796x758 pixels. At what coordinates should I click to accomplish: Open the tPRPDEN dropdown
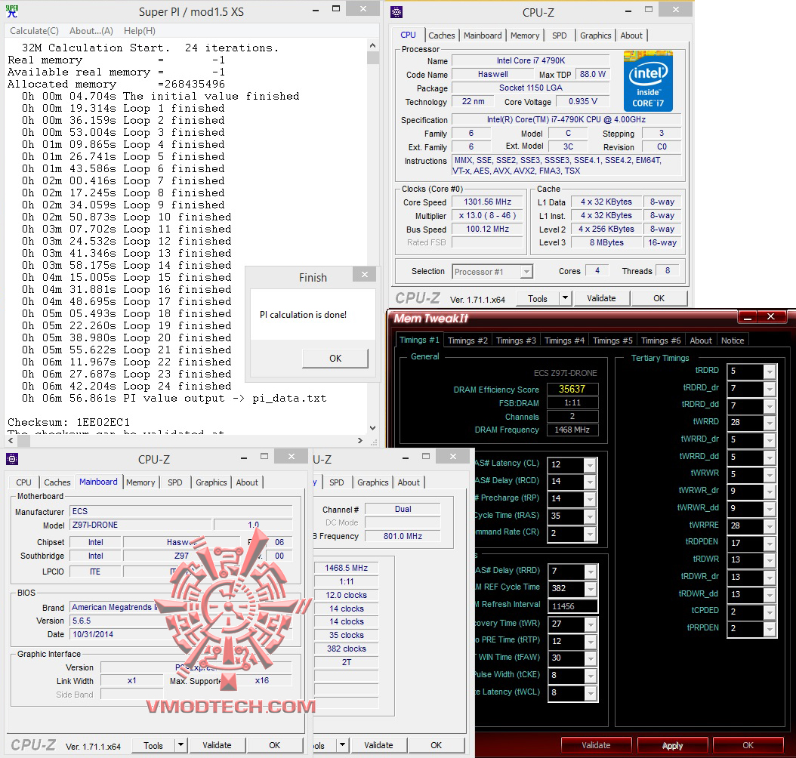pos(770,629)
